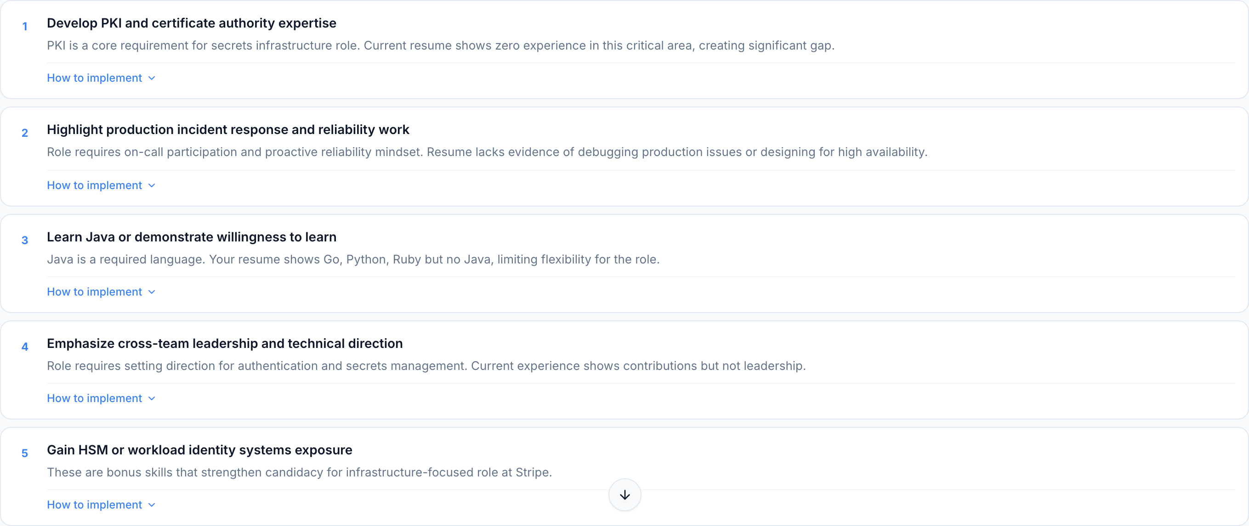The width and height of the screenshot is (1249, 526).
Task: Select 'Emphasize cross-team leadership' heading
Action: pos(225,343)
